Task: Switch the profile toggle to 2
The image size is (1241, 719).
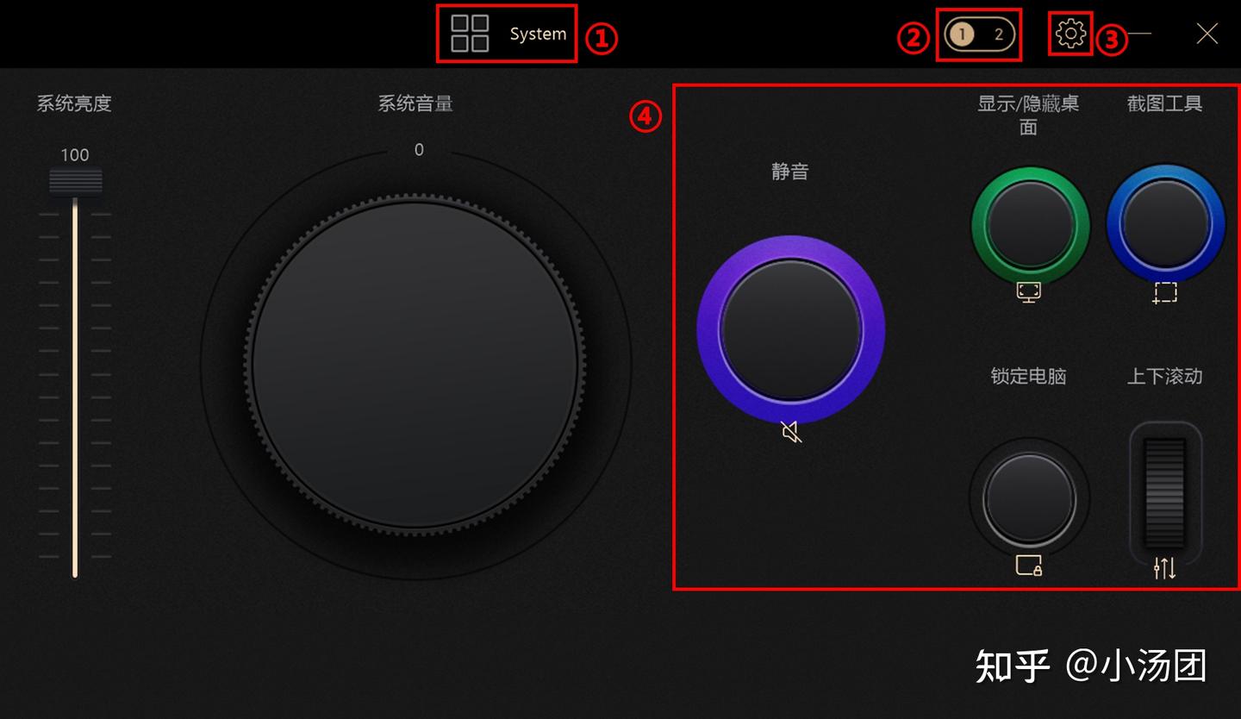Action: click(1000, 35)
